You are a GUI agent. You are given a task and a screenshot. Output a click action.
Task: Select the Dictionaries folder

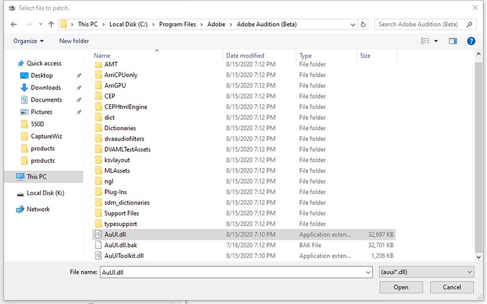(120, 128)
